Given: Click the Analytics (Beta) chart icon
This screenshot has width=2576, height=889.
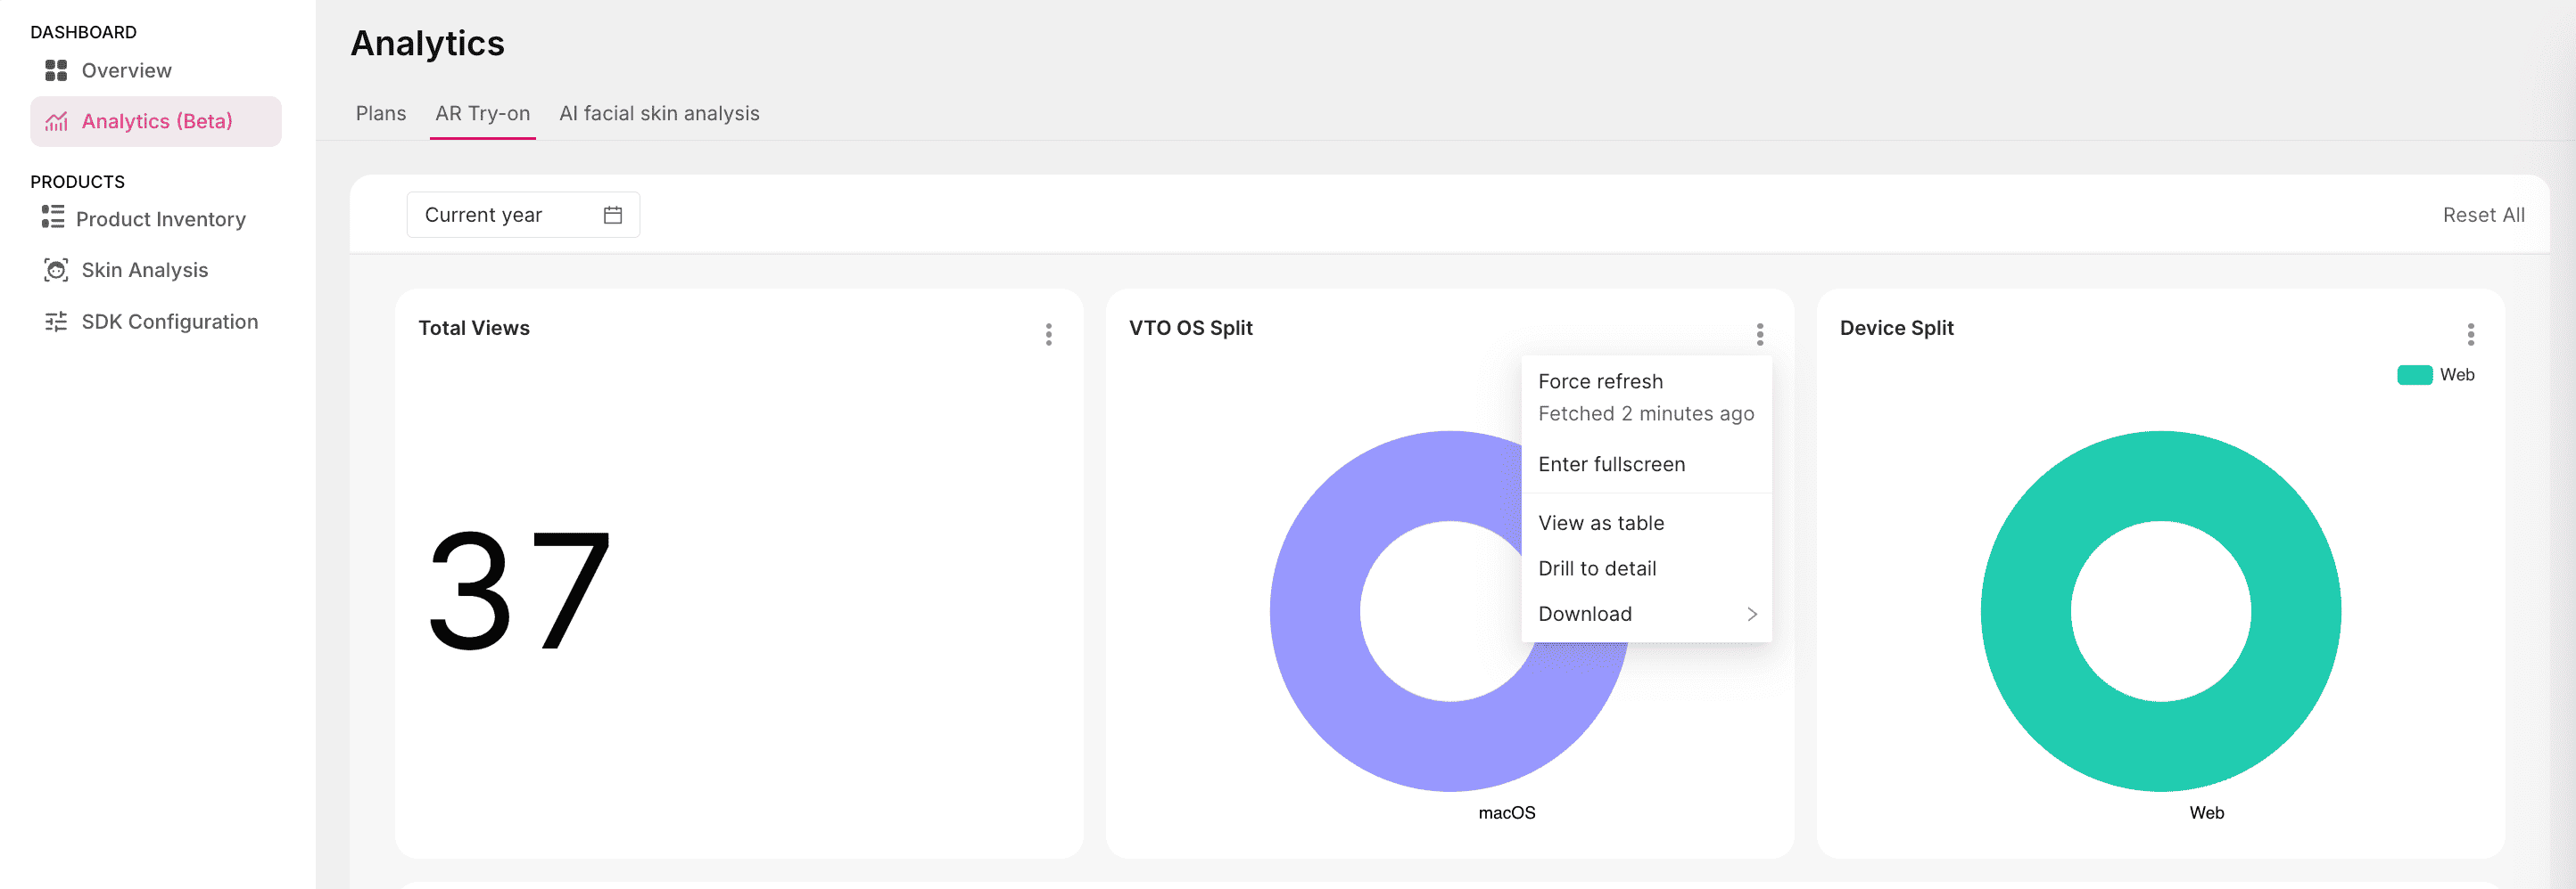Looking at the screenshot, I should click(x=56, y=122).
